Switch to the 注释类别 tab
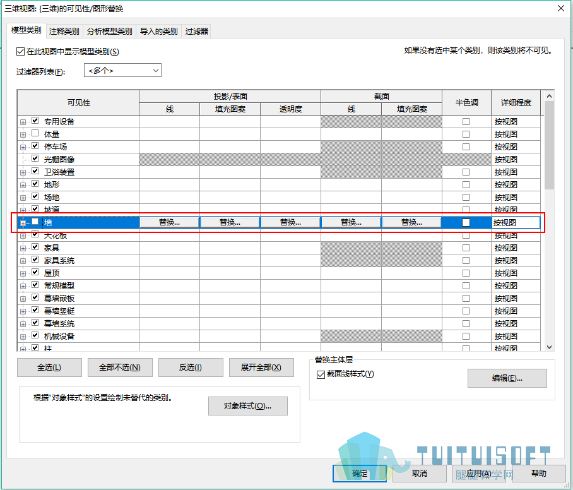Screen dimensions: 573x490 [64, 31]
